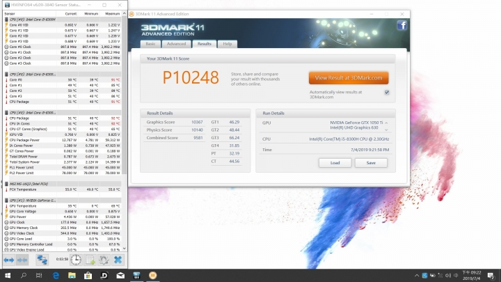Open the volume speaker tray icon
Viewport: 501px width, 282px height.
(448, 276)
